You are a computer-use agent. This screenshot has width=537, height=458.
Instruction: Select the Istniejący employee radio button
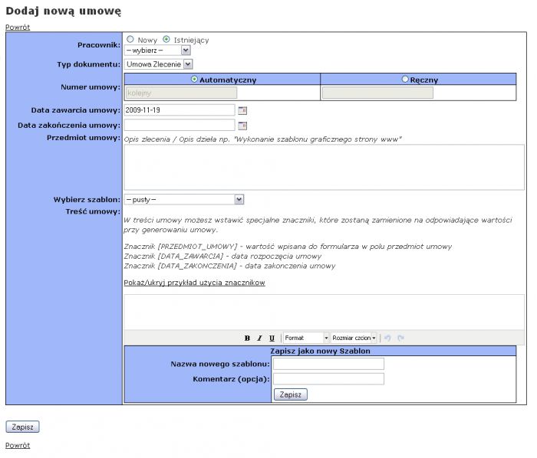(166, 39)
